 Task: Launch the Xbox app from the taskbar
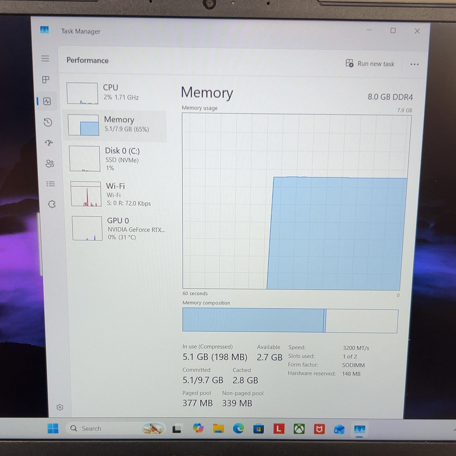[299, 429]
